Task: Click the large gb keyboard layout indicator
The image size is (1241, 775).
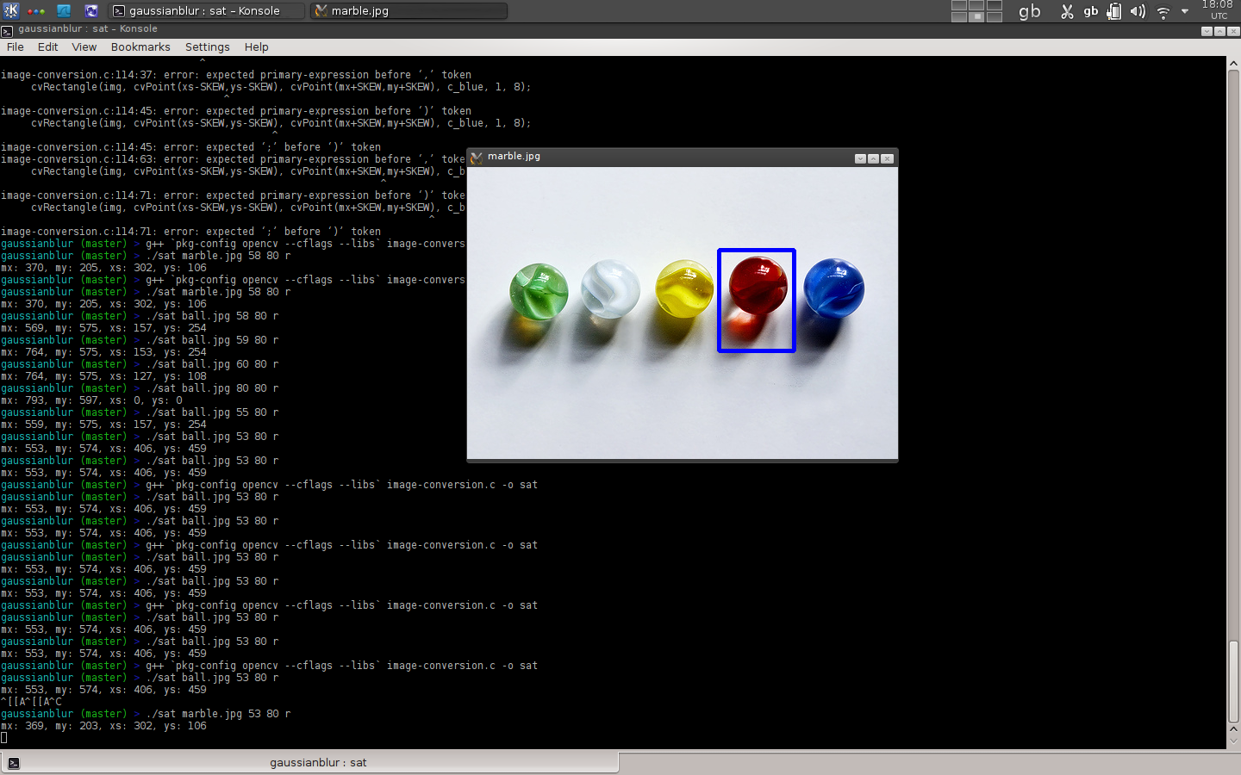Action: [1030, 11]
